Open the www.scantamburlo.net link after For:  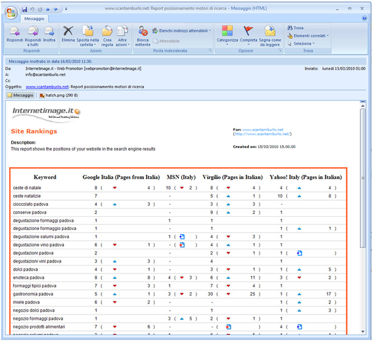[262, 130]
